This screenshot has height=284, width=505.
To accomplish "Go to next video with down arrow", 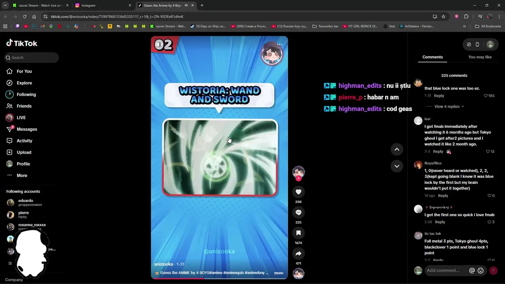I will (397, 166).
